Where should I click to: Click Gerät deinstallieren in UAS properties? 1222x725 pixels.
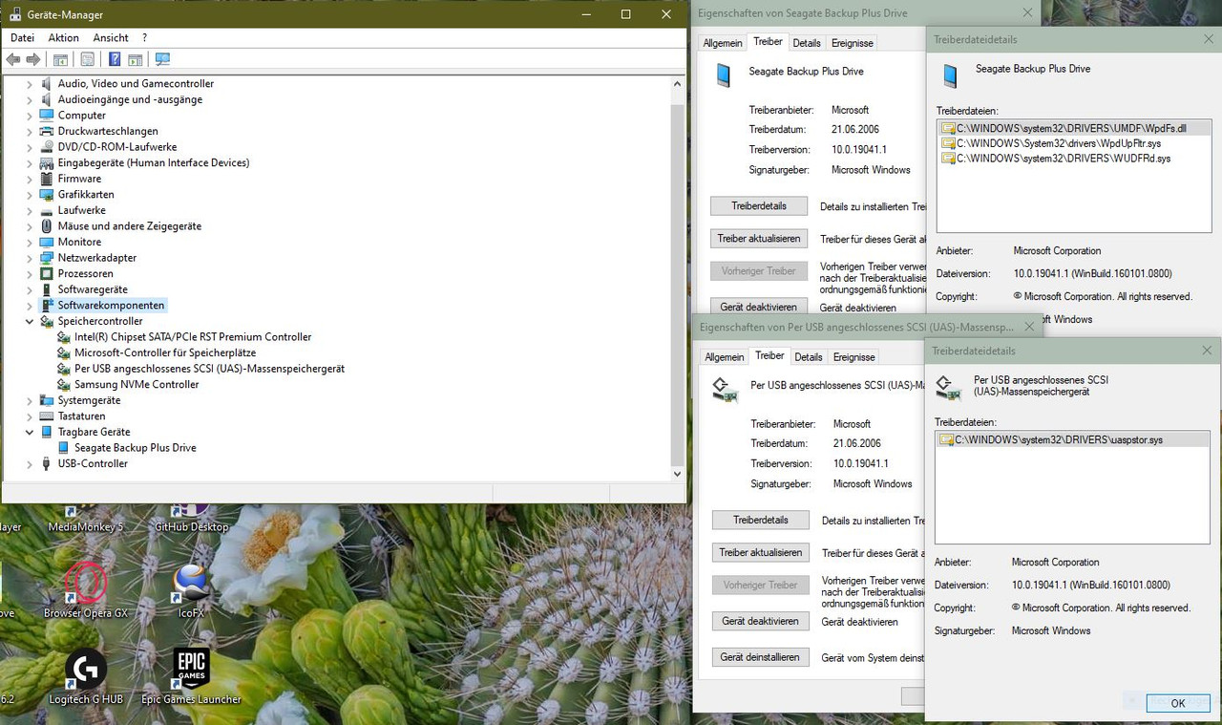click(761, 657)
